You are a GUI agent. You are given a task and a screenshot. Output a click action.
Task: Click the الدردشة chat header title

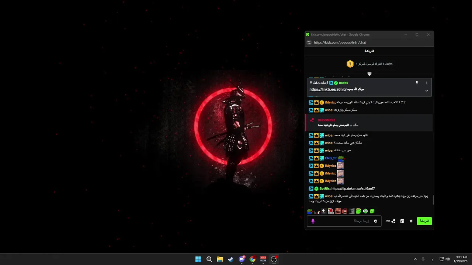coord(369,51)
